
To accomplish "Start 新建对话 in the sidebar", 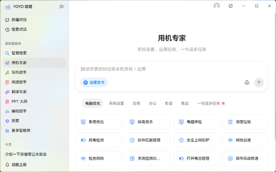I will [19, 20].
